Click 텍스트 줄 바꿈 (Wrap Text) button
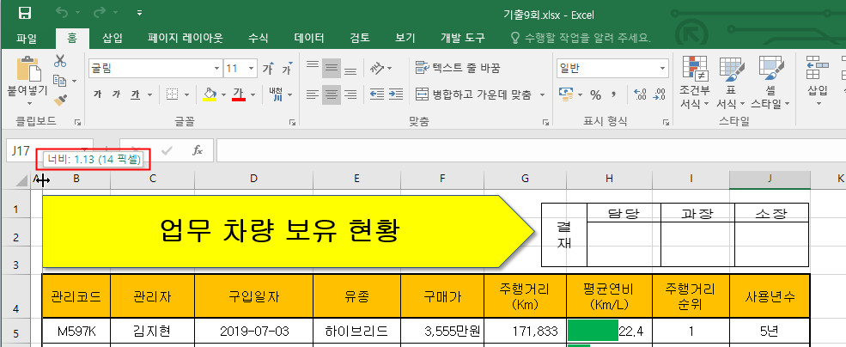The width and height of the screenshot is (846, 347). [457, 68]
